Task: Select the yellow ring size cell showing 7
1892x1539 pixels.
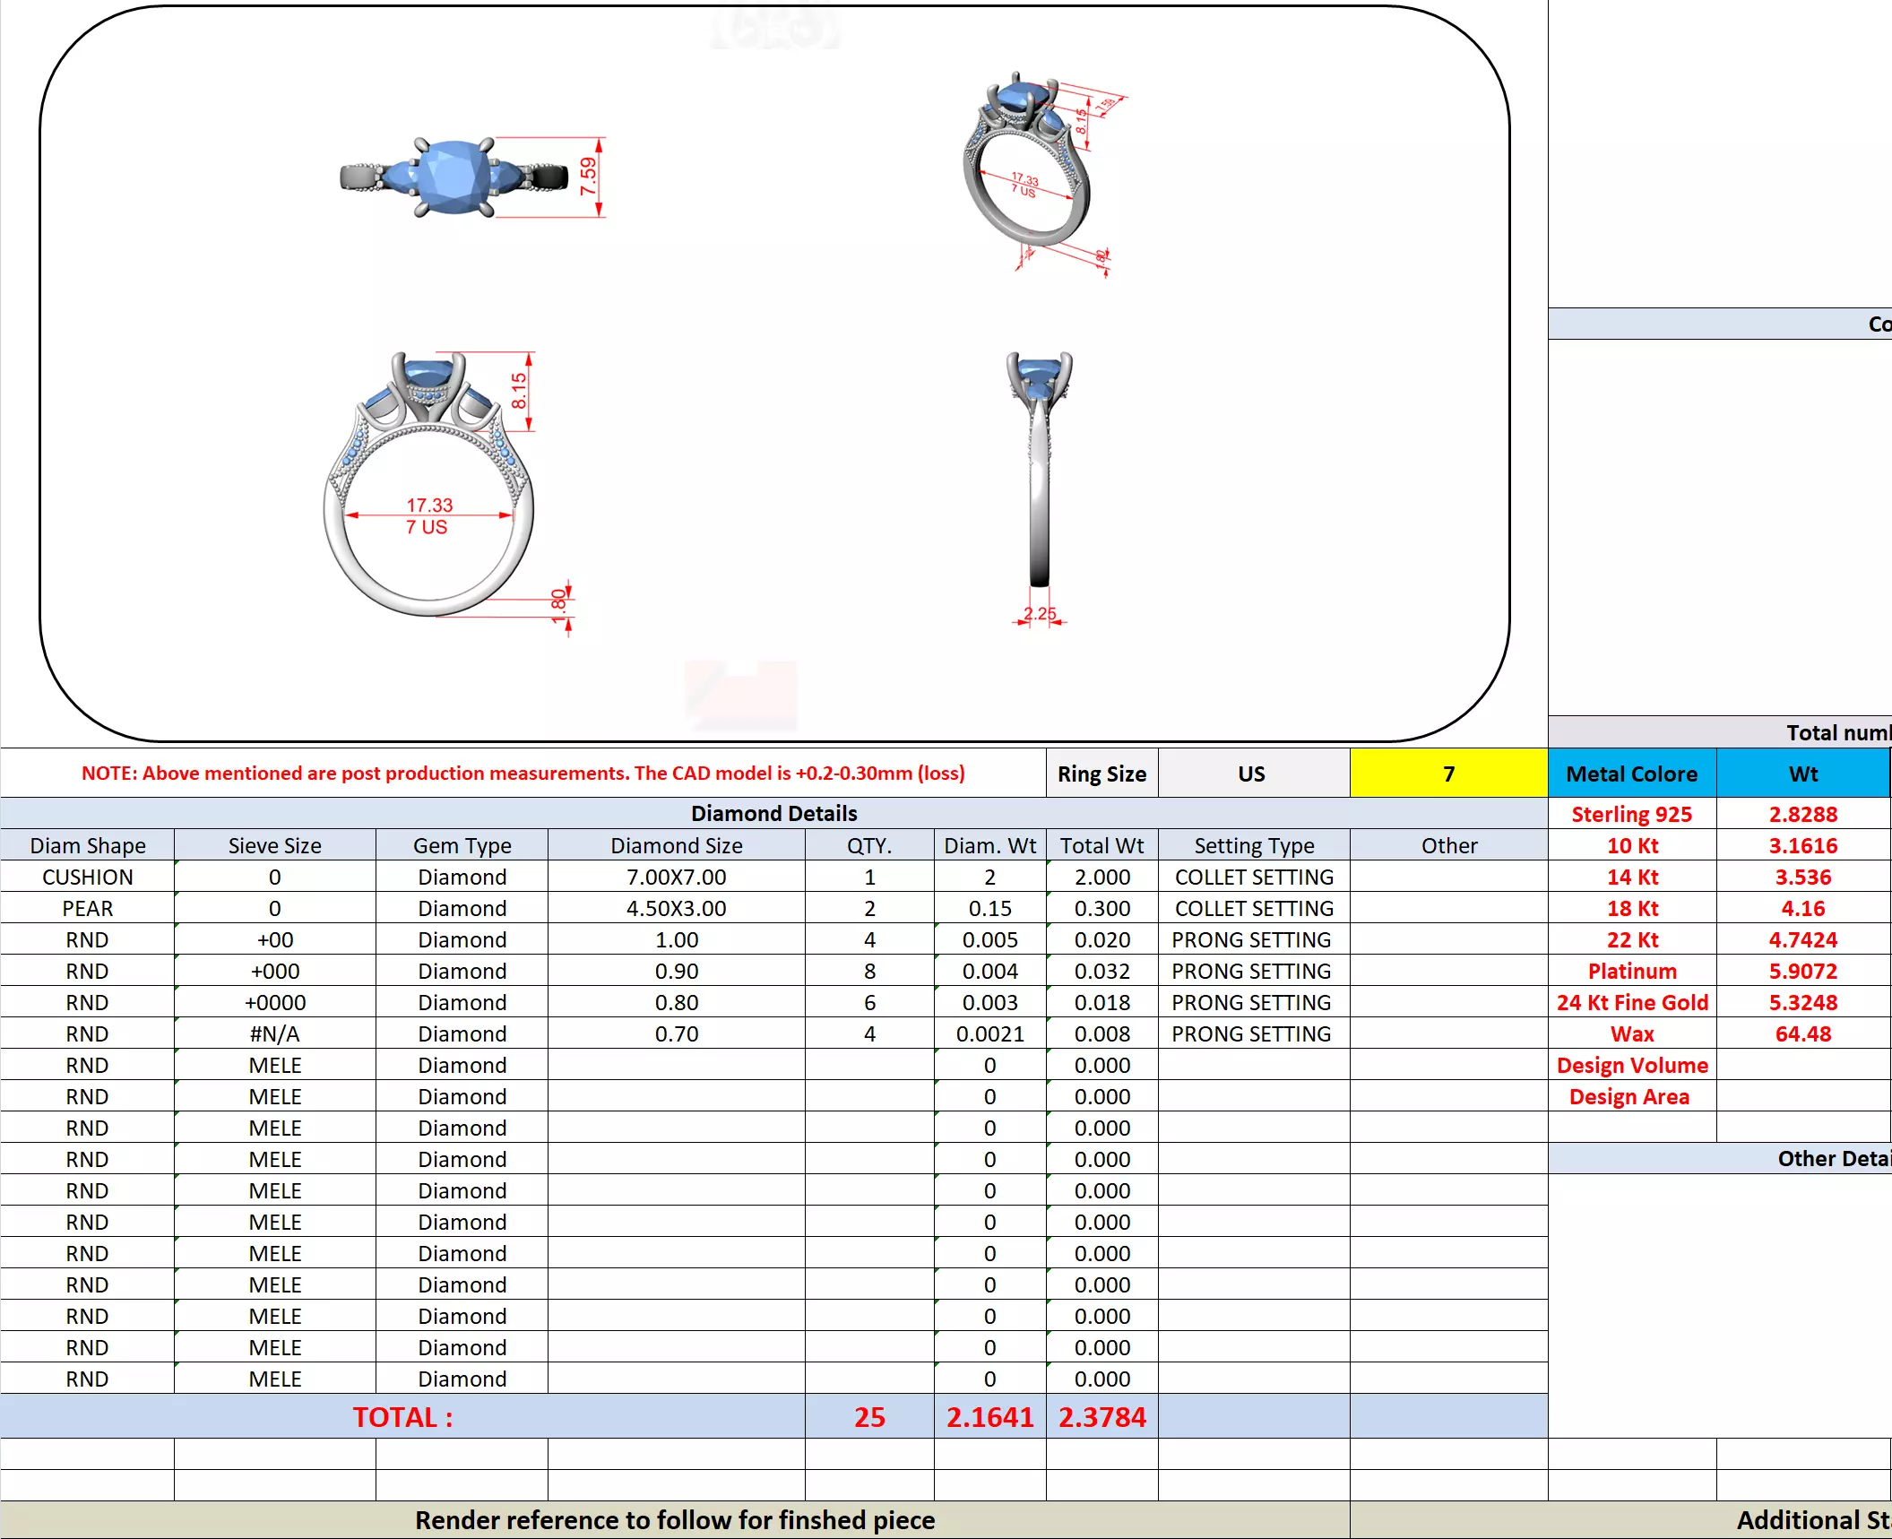Action: 1447,774
